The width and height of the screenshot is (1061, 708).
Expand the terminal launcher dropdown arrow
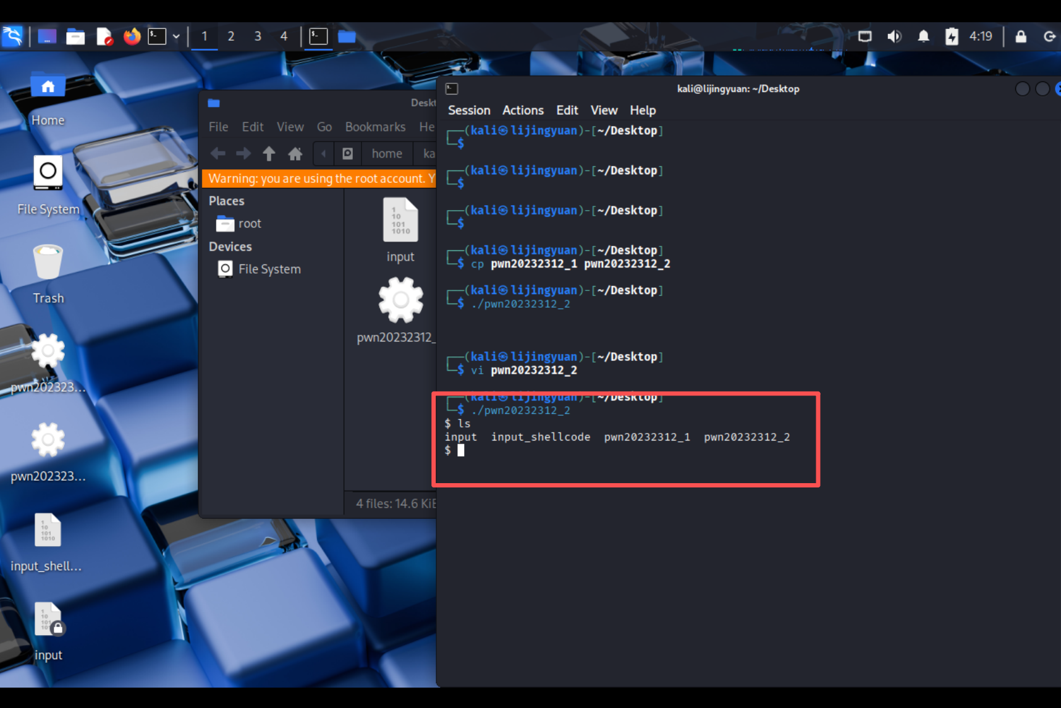pyautogui.click(x=176, y=36)
